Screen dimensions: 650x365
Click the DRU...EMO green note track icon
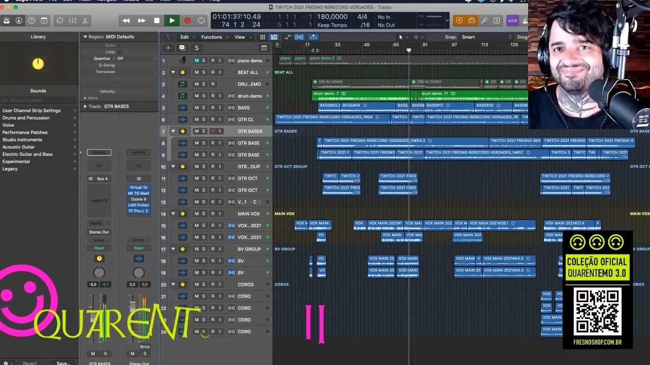[182, 84]
